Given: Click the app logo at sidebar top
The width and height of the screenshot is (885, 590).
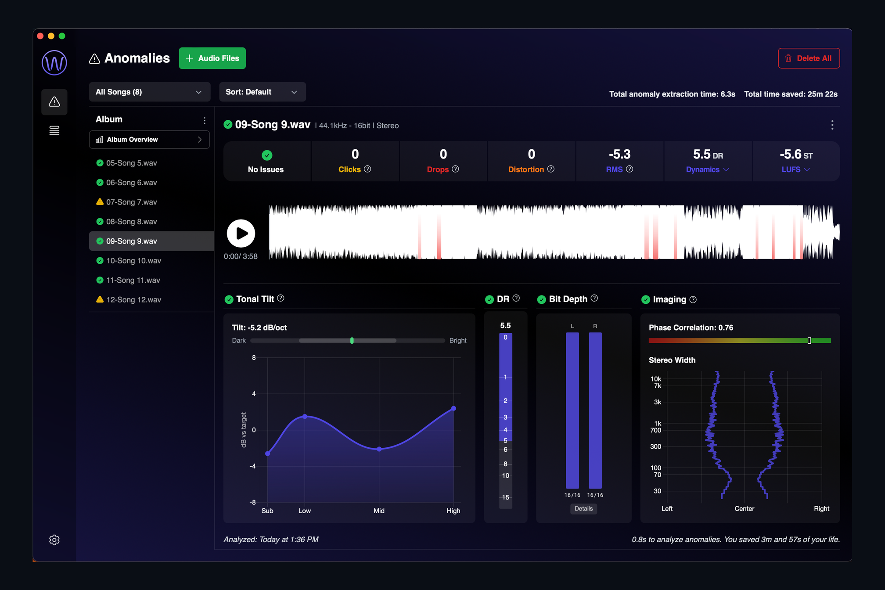Looking at the screenshot, I should [x=54, y=62].
